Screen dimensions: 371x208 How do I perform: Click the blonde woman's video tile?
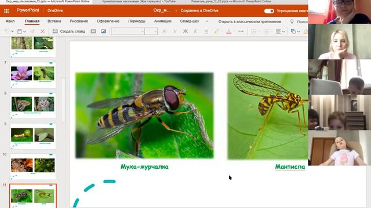click(340, 42)
